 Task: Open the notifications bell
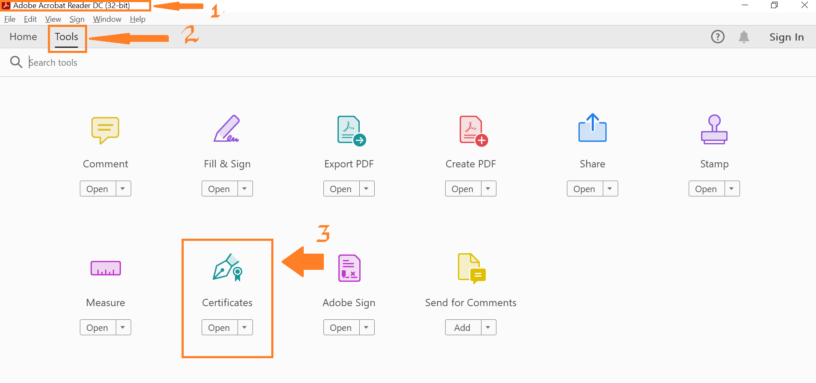(x=744, y=37)
